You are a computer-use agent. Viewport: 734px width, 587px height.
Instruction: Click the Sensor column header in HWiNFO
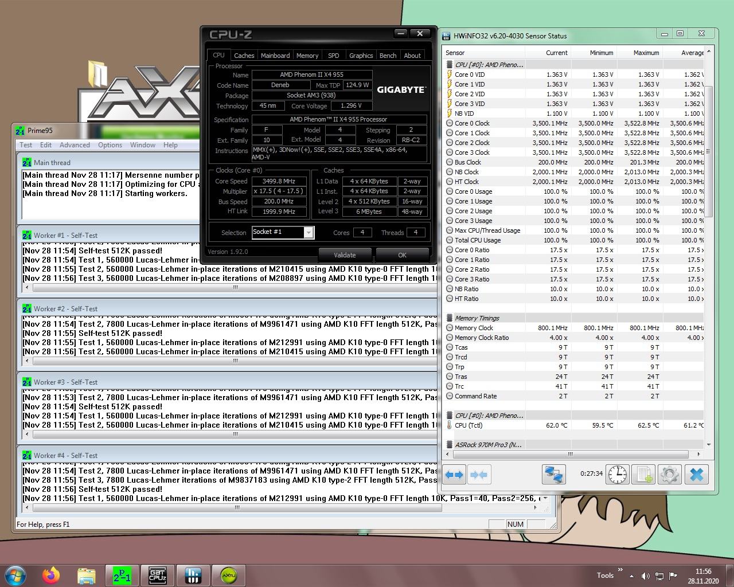coord(484,53)
